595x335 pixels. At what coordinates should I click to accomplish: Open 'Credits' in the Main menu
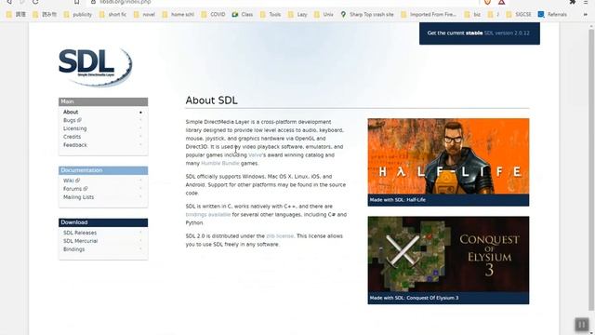(x=72, y=137)
